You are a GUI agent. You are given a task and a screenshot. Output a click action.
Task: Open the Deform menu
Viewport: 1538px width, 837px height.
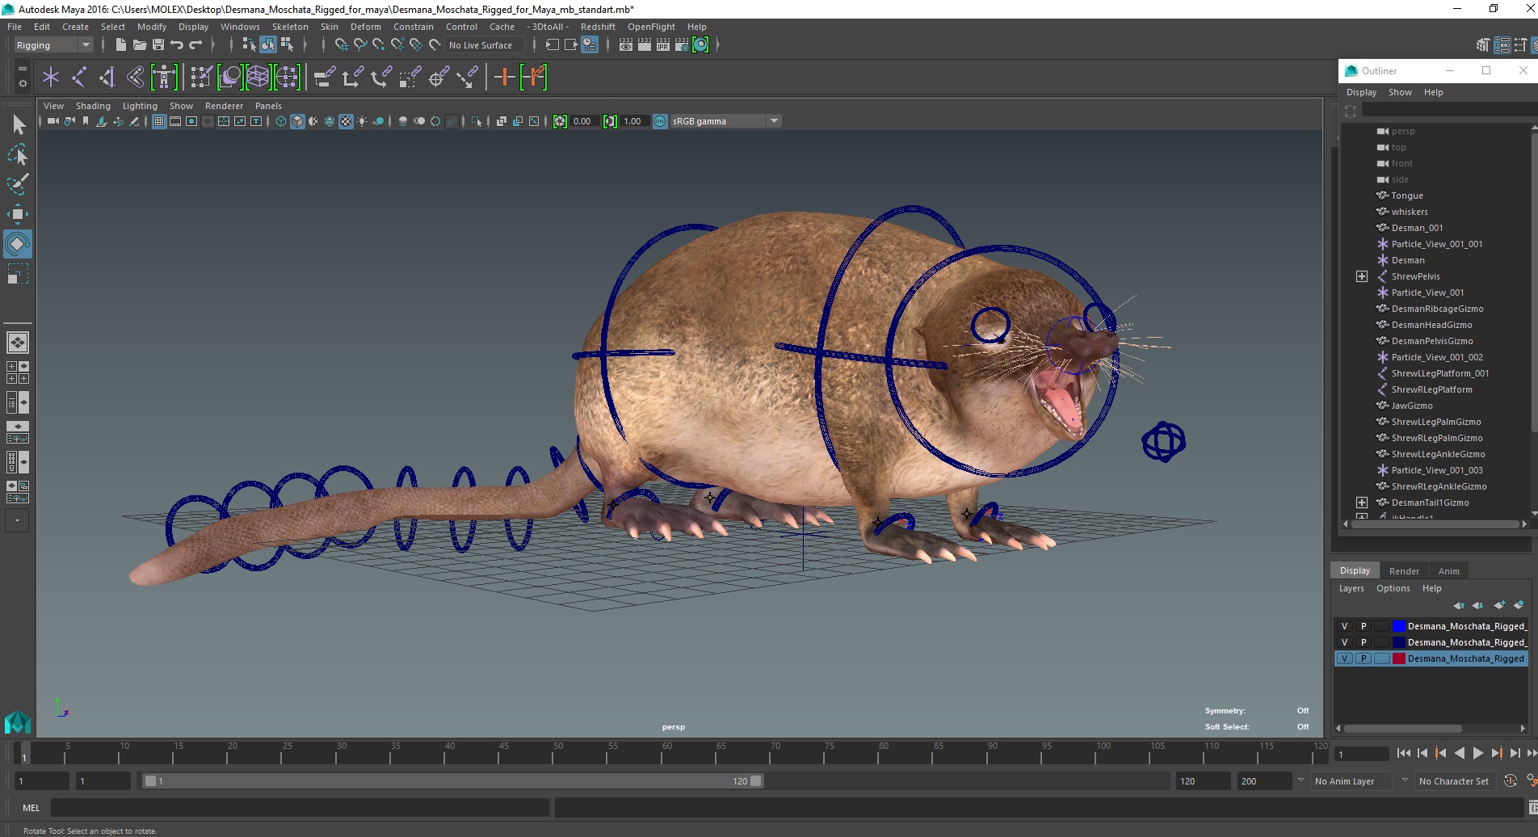click(x=365, y=27)
